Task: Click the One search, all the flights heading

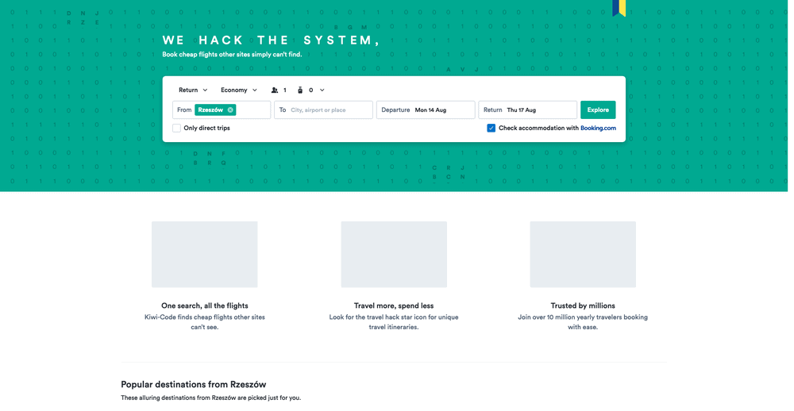Action: pyautogui.click(x=205, y=305)
